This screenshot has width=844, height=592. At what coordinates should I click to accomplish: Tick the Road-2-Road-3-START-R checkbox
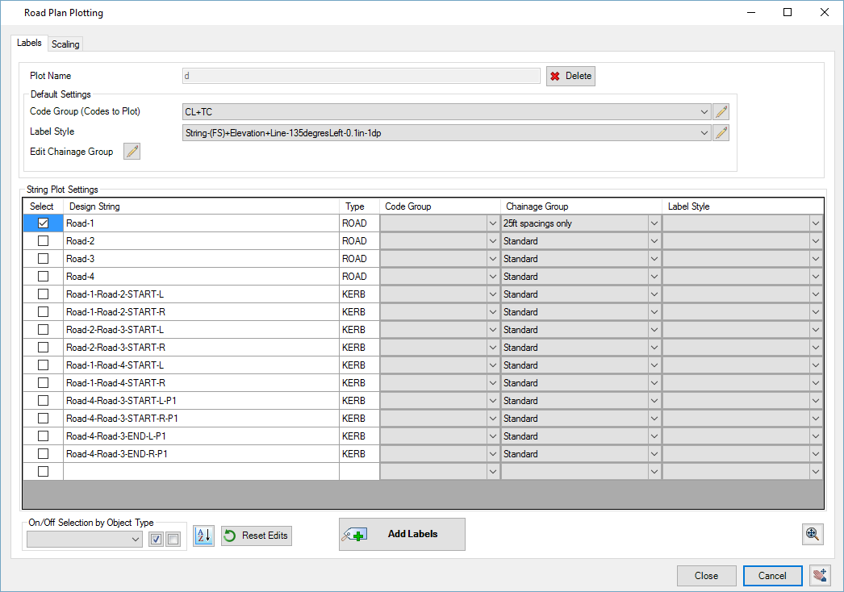43,347
